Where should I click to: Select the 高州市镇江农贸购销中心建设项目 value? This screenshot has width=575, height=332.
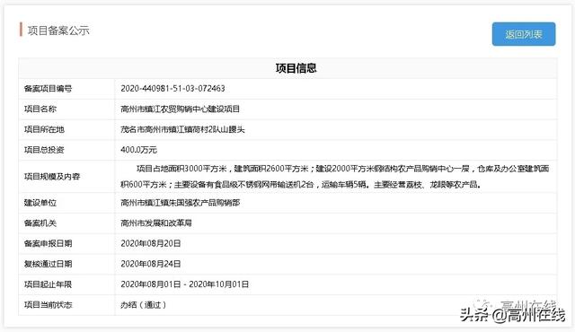[180, 109]
